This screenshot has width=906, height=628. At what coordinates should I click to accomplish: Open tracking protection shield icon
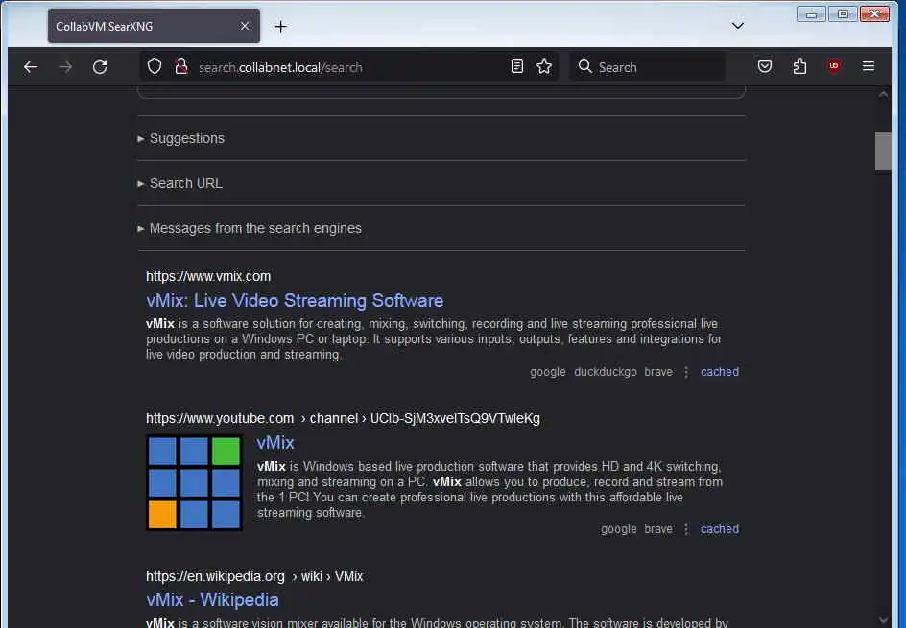tap(155, 66)
